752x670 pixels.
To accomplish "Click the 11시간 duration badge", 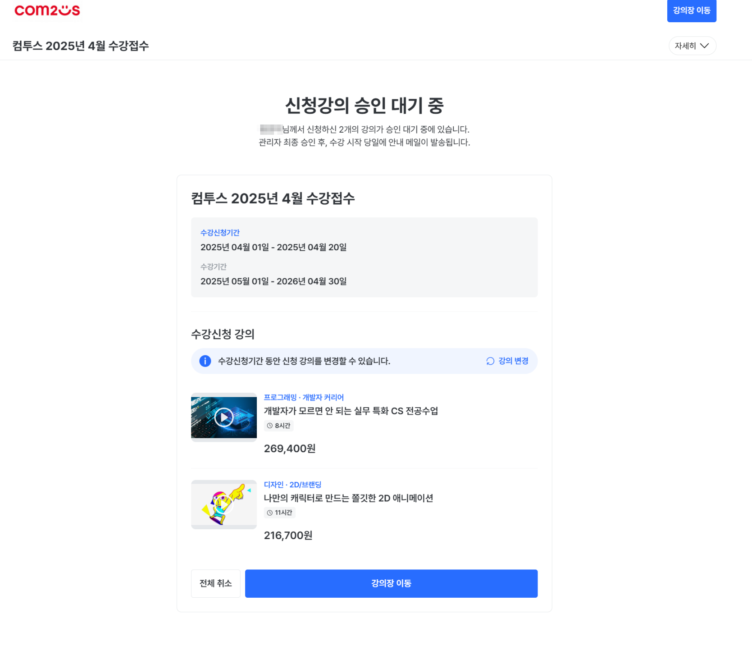I will [x=279, y=513].
